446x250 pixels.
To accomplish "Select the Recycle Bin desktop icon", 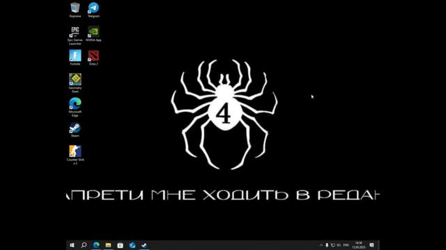I will pos(75,10).
